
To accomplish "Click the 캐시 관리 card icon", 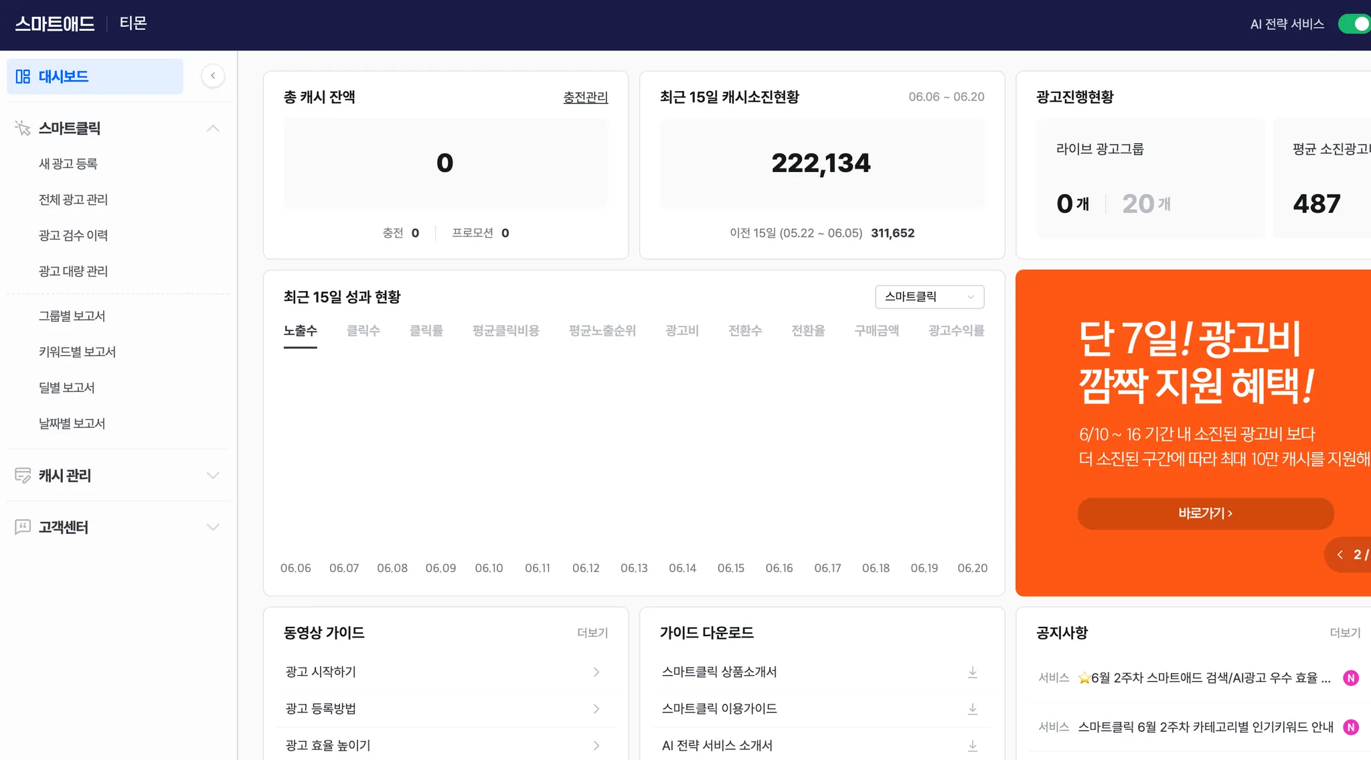I will pos(23,475).
